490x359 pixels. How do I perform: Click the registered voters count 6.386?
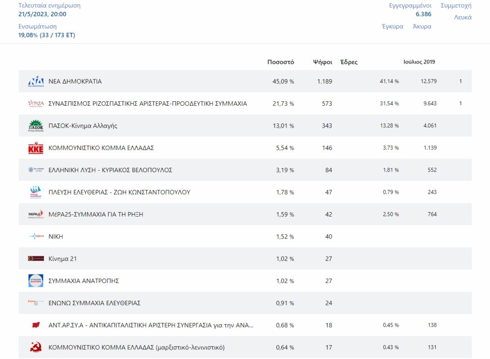423,14
